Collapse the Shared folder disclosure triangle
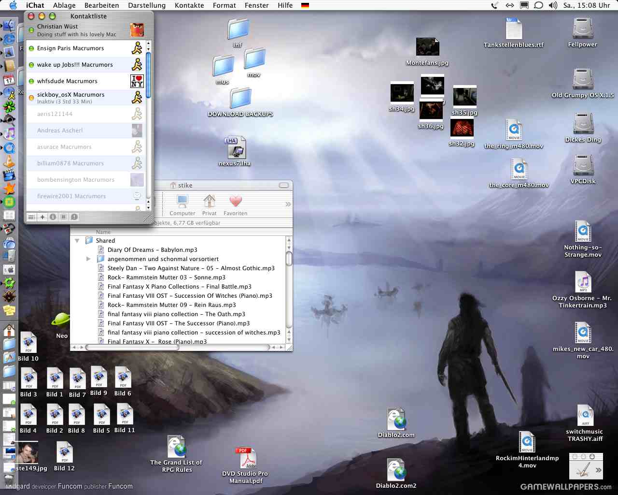Image resolution: width=618 pixels, height=495 pixels. (77, 240)
